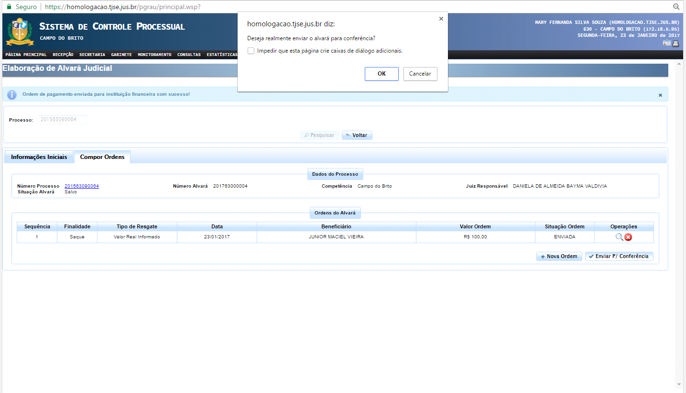Image resolution: width=686 pixels, height=393 pixels.
Task: Click Cancelar in the dialog
Action: click(x=420, y=74)
